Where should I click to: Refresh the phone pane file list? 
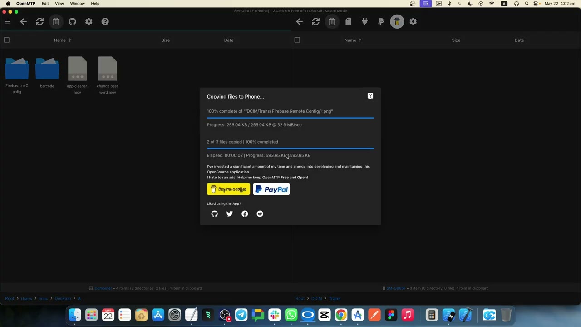(x=316, y=21)
